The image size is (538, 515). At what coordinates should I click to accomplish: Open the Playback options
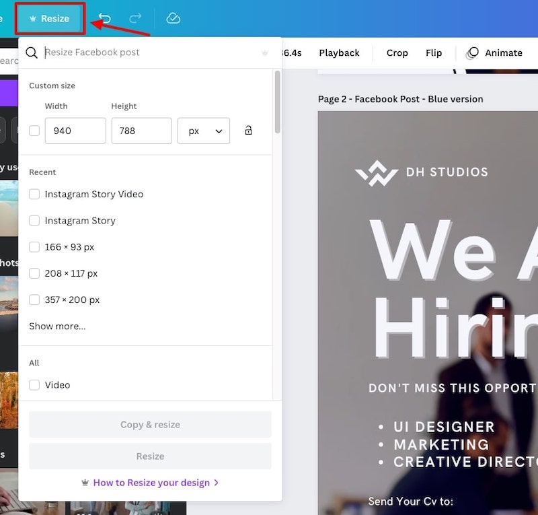(339, 53)
